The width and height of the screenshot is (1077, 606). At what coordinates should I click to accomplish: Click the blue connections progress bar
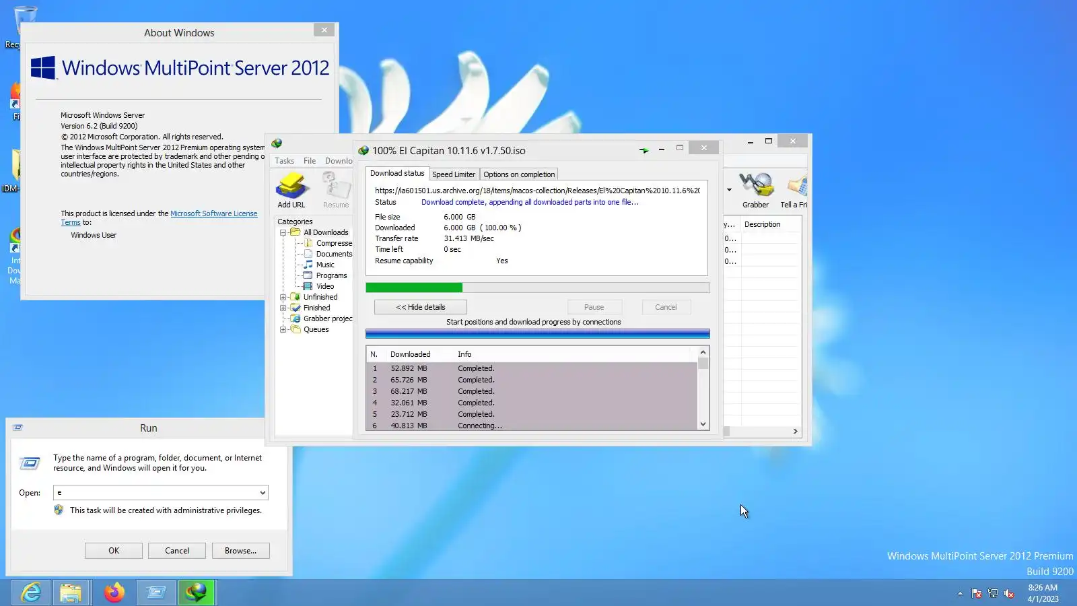click(538, 333)
